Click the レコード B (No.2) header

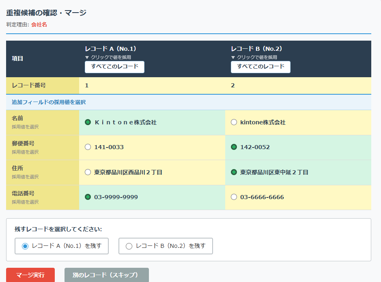tap(256, 49)
